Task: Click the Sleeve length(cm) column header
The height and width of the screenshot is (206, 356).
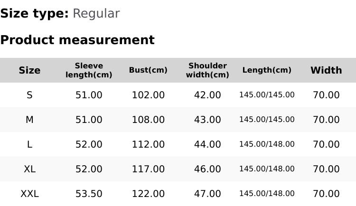Action: click(x=89, y=70)
